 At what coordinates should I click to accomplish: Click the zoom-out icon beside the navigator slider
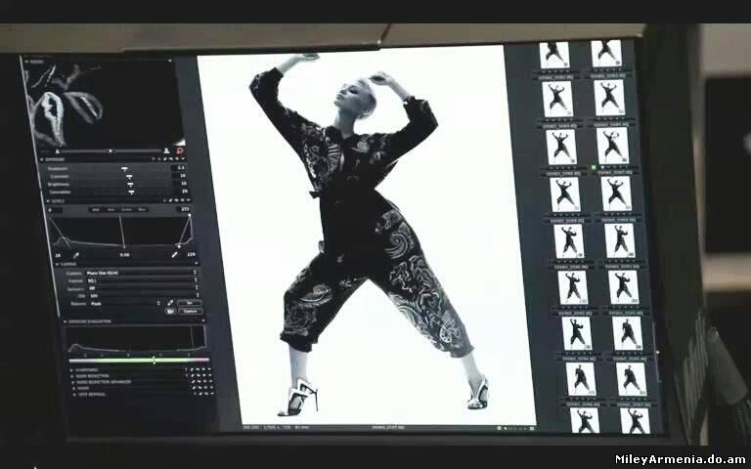pyautogui.click(x=58, y=151)
